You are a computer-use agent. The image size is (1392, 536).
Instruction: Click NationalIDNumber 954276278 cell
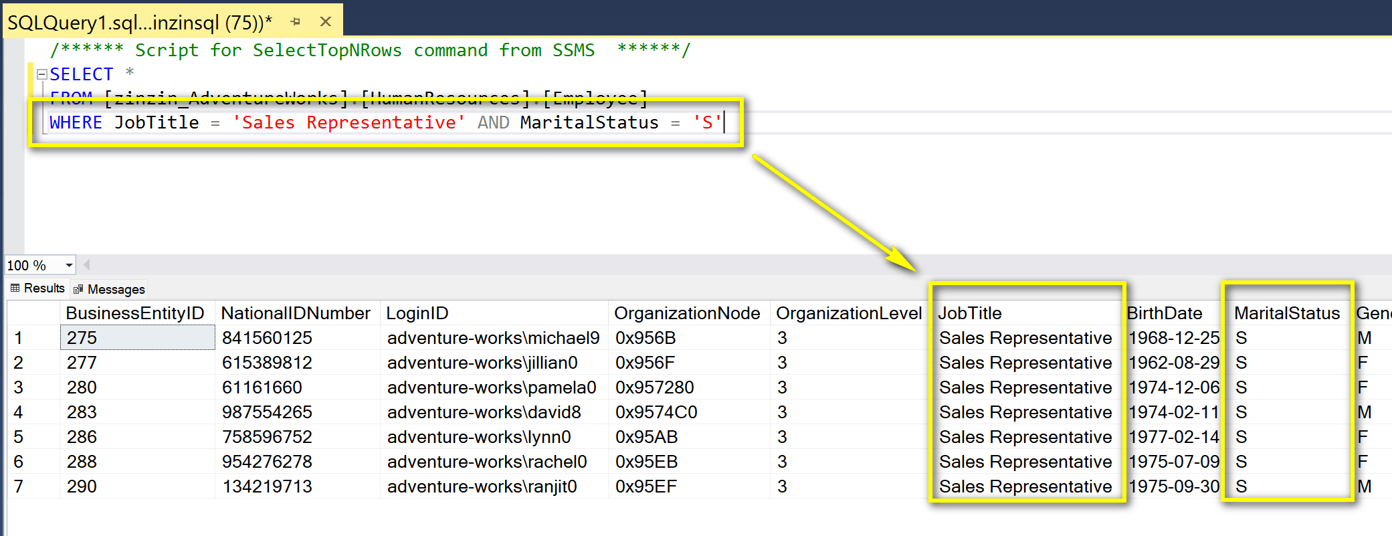coord(298,462)
